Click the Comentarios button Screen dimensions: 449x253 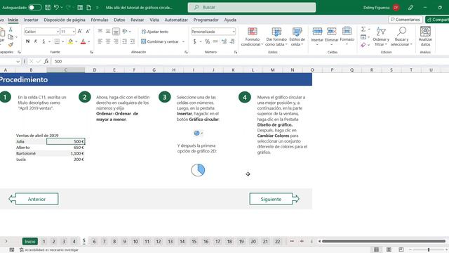406,20
